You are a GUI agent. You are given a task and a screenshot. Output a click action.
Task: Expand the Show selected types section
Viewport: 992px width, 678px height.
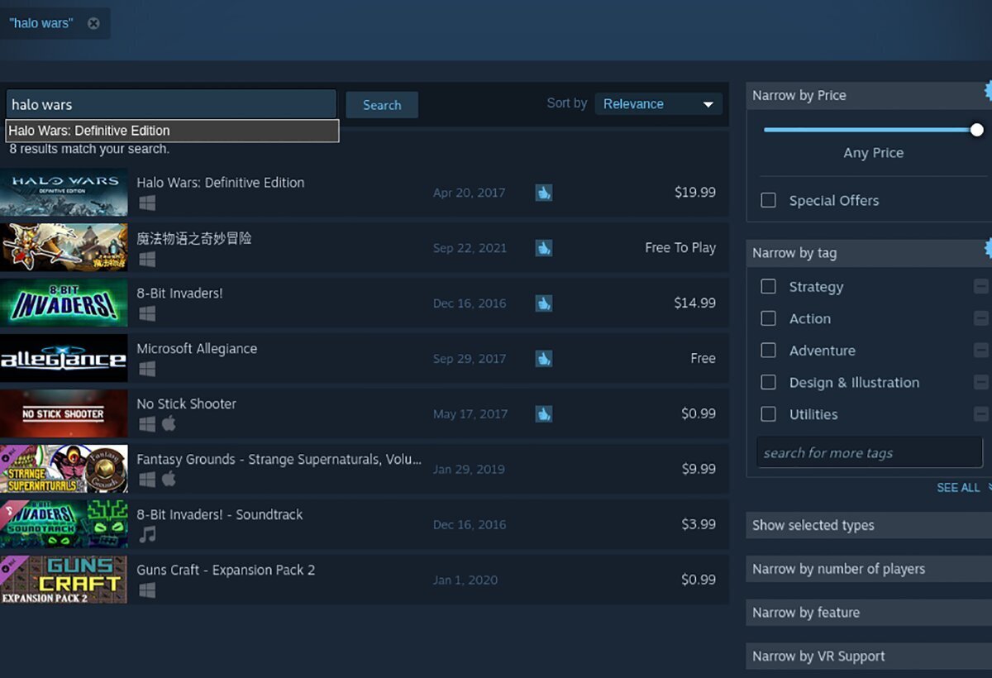(869, 525)
